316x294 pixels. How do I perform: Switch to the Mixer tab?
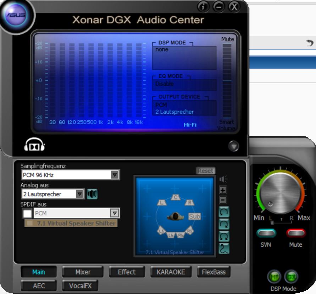83,272
